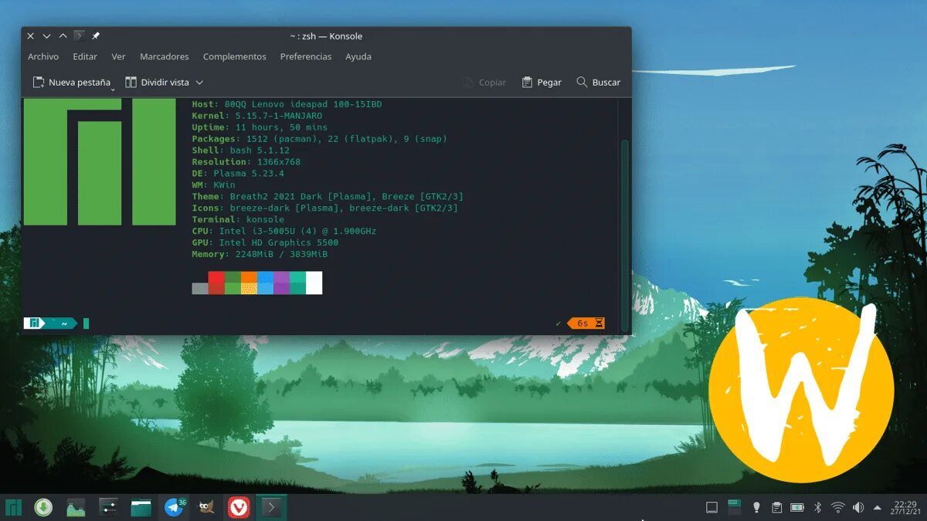Click the Manjaro logo prompt segment
927x521 pixels.
point(34,323)
